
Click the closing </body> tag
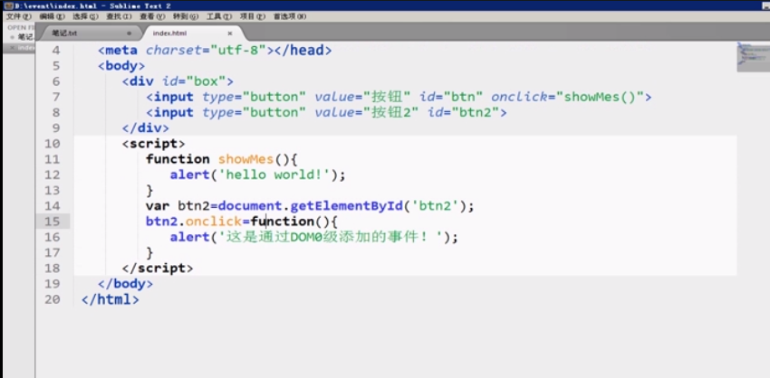(126, 284)
